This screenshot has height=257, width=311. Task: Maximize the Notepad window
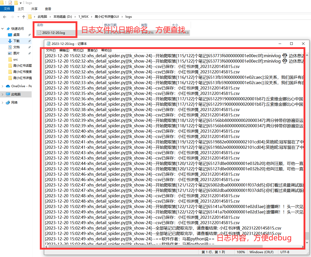[291, 44]
